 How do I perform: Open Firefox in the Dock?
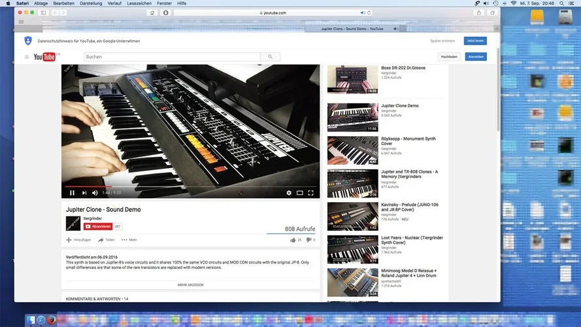point(52,319)
